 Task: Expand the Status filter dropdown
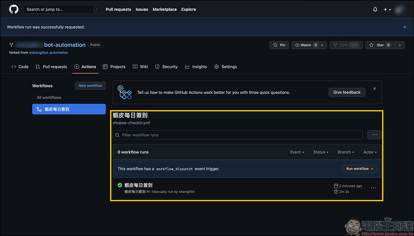[321, 152]
